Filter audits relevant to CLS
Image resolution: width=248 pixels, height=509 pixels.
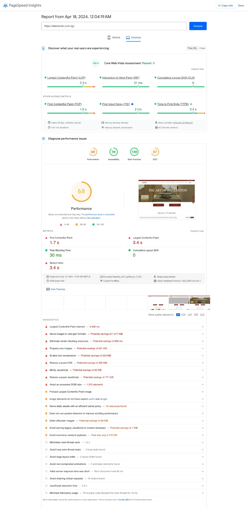(202, 315)
